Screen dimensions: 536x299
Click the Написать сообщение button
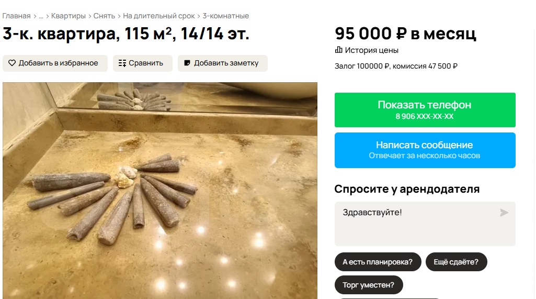pyautogui.click(x=425, y=150)
